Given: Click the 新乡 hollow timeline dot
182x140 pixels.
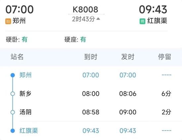Looking at the screenshot, I should click(13, 94).
